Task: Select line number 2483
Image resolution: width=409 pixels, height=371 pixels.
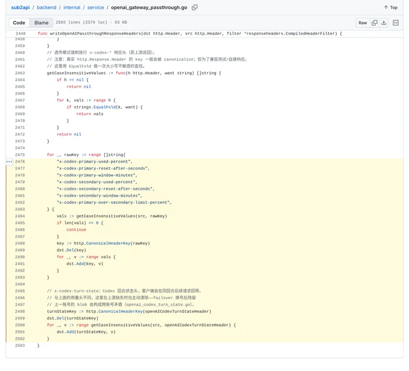Action: point(20,209)
